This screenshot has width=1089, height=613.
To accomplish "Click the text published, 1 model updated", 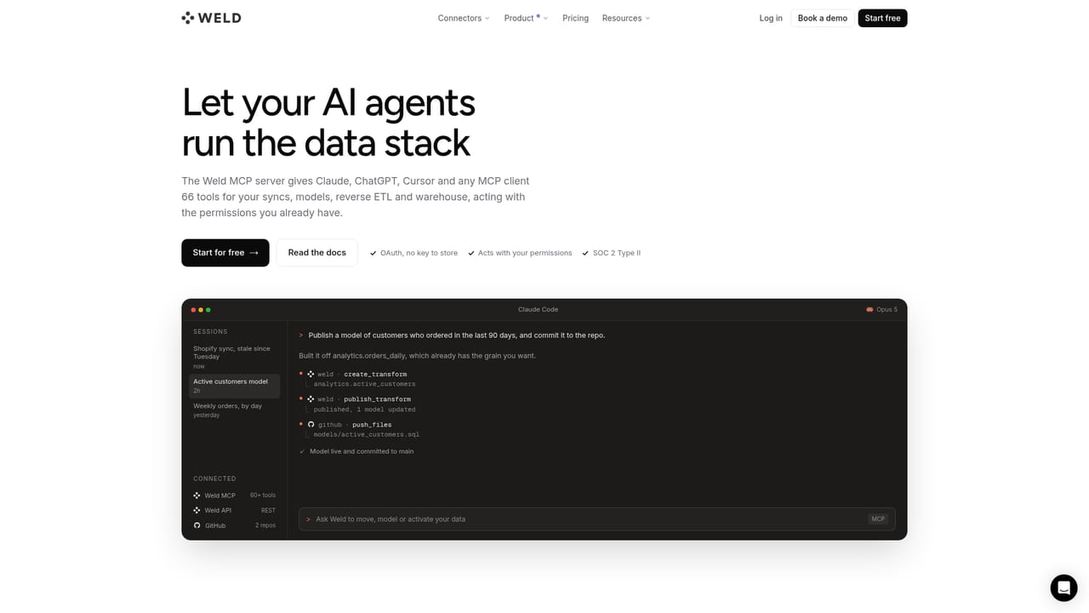I will (x=364, y=410).
